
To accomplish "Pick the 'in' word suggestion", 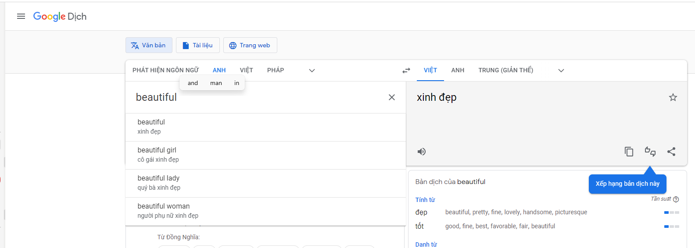I will [x=237, y=83].
